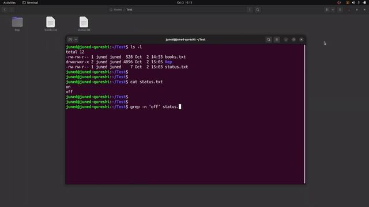The width and height of the screenshot is (369, 207).
Task: Click the 'drwxrwxr-x' permissions text
Action: click(x=77, y=62)
